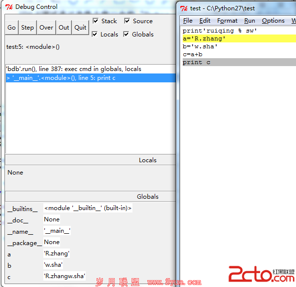Click the None value of __package__
The width and height of the screenshot is (296, 287).
coord(52,242)
